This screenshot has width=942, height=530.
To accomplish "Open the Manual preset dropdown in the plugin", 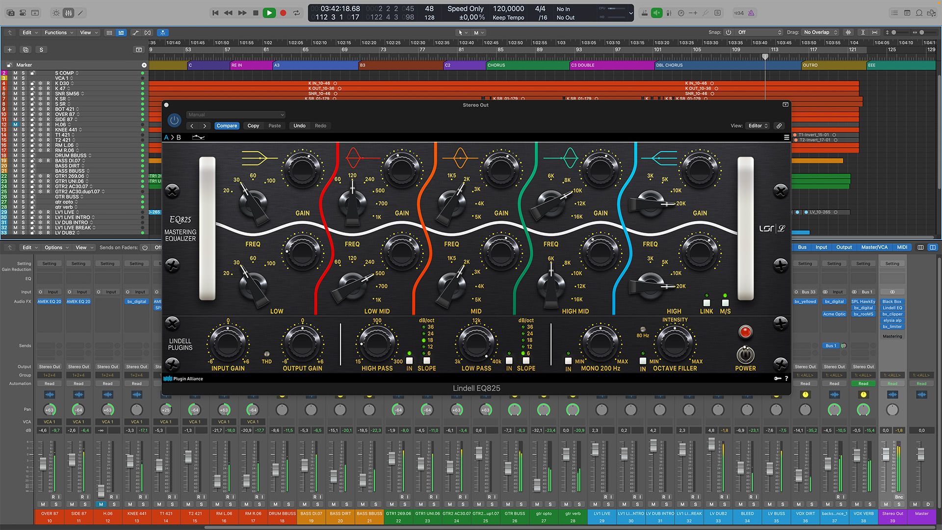I will click(235, 114).
